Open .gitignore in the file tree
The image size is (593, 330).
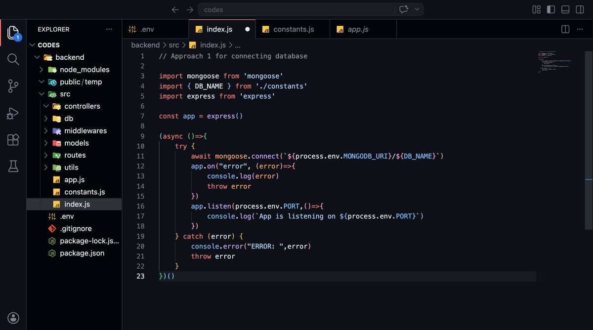pyautogui.click(x=74, y=229)
